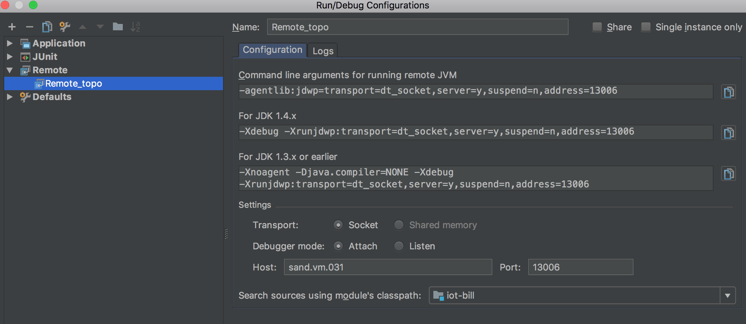Expand the JUnit configurations node
Screen dimensions: 746x324
click(x=10, y=57)
